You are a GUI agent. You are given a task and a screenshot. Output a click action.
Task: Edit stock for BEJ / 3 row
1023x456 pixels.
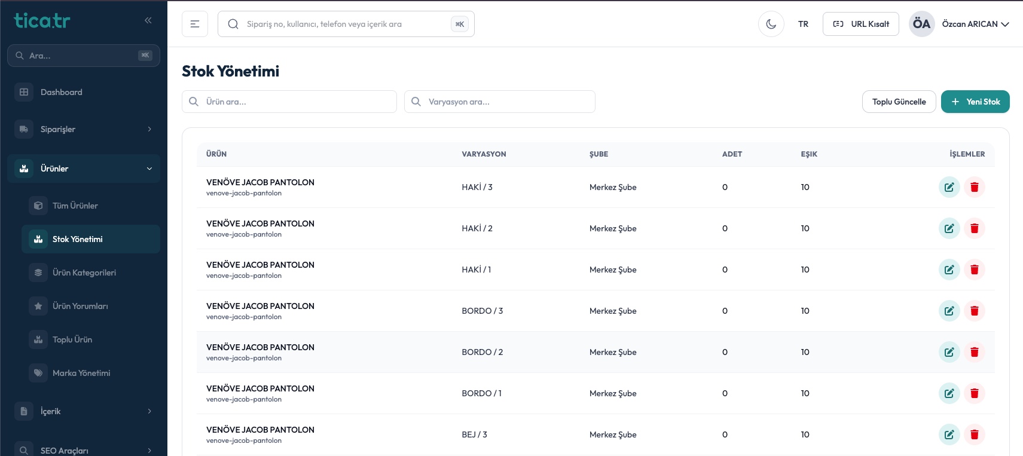point(949,434)
